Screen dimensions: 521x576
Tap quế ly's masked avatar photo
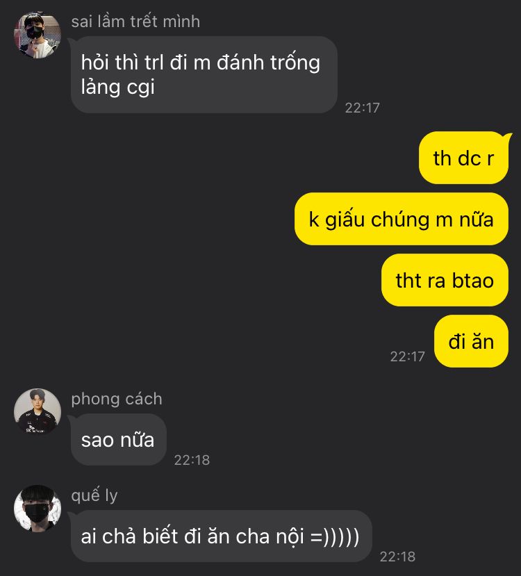[37, 509]
